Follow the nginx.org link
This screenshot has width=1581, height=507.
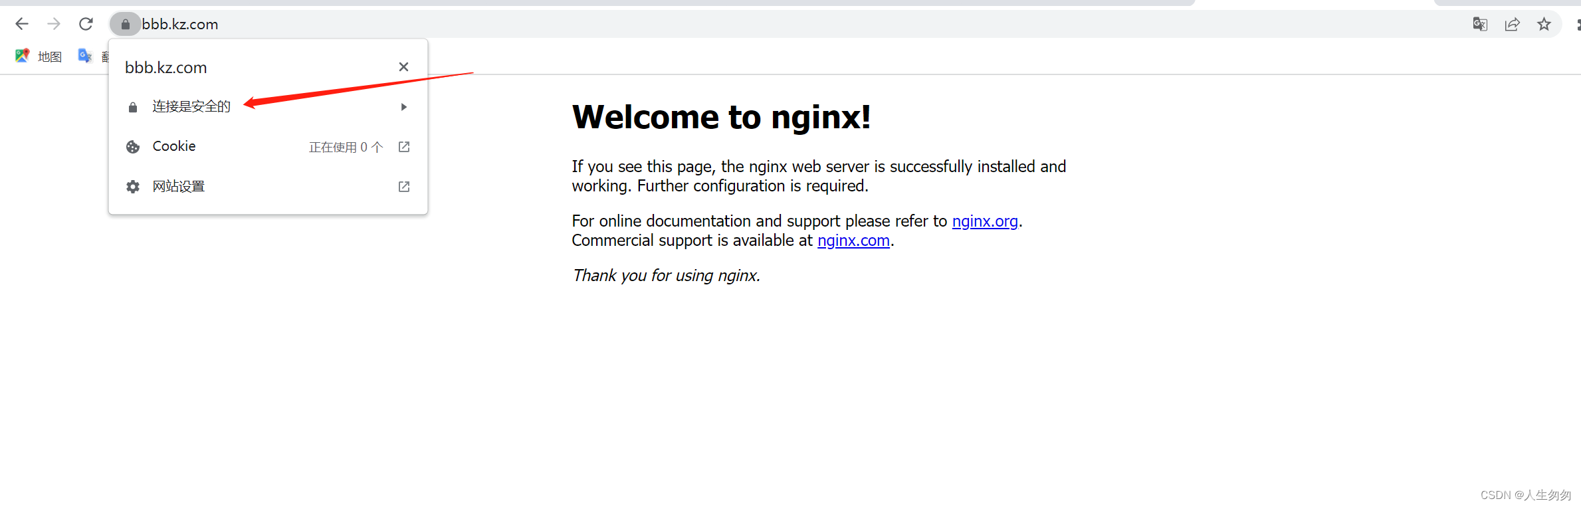985,221
